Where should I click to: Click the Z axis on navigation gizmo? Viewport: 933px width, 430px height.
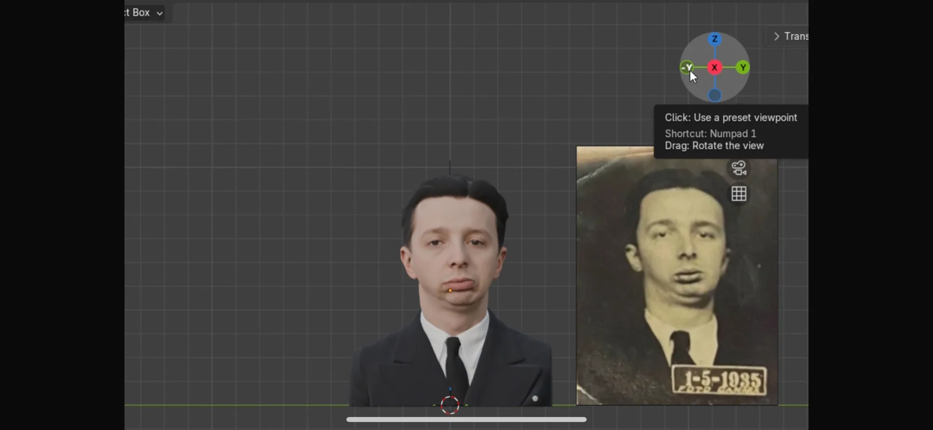click(x=715, y=39)
